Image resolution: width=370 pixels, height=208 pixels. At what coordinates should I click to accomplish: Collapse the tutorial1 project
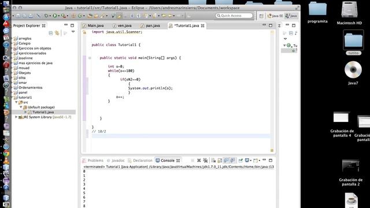(x=12, y=97)
